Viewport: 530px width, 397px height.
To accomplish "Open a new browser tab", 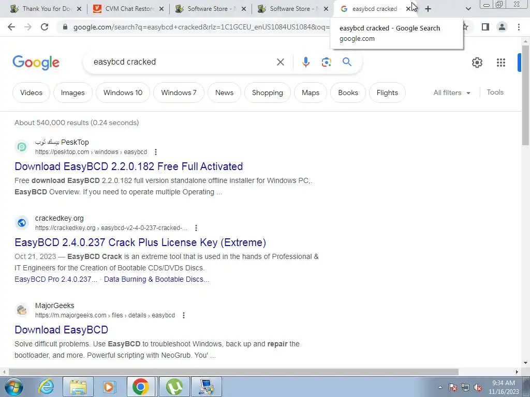I will (428, 9).
